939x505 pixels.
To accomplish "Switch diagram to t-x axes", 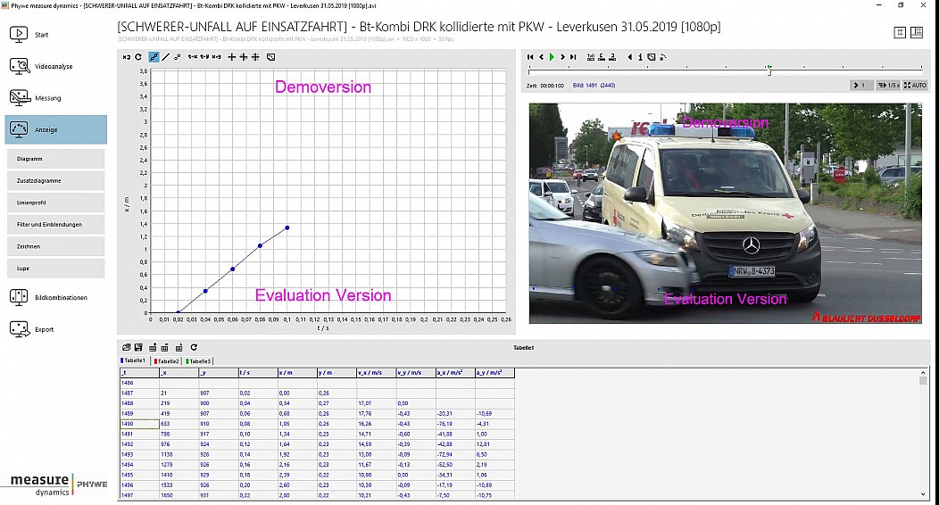I will (x=193, y=57).
